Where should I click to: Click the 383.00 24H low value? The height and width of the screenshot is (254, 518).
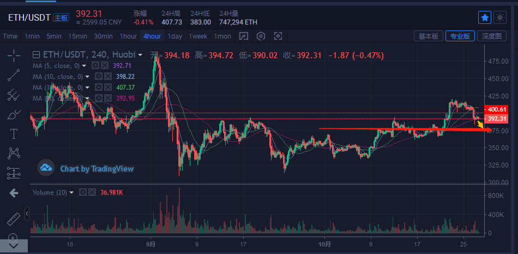click(201, 22)
